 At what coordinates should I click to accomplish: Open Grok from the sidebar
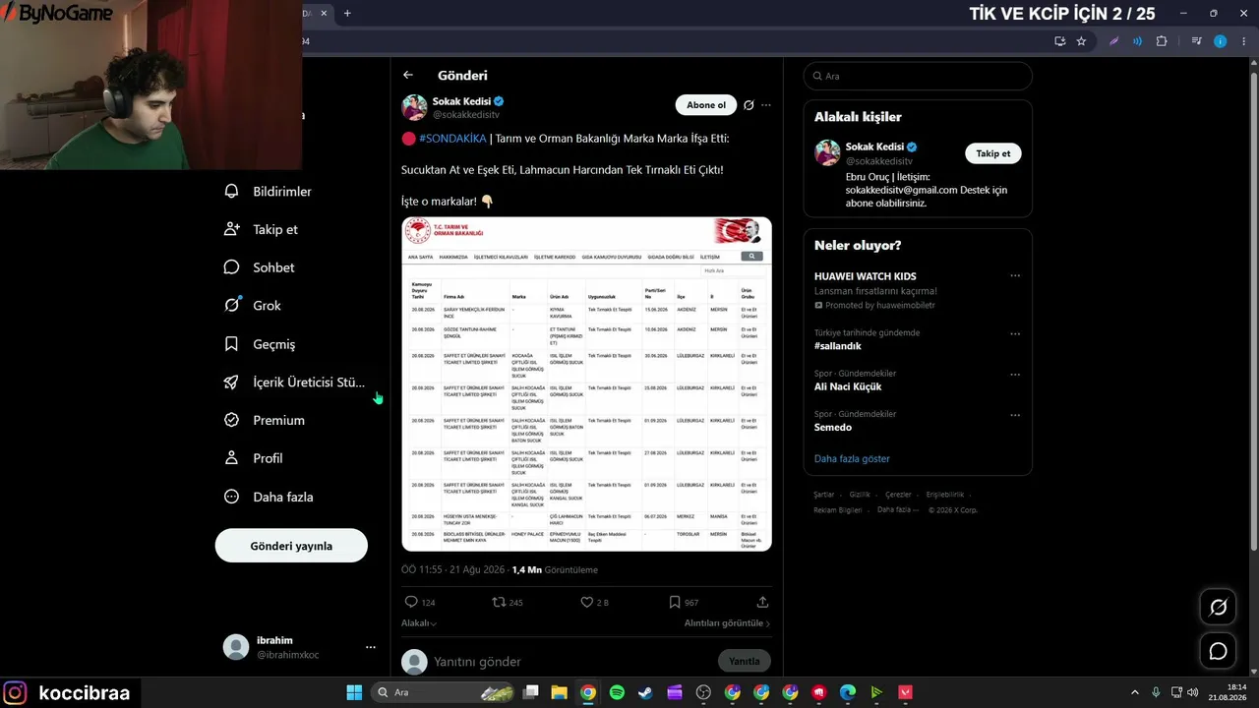pyautogui.click(x=252, y=306)
